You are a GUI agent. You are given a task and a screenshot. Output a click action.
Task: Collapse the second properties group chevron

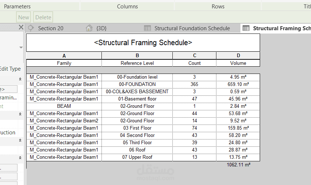tap(20, 114)
